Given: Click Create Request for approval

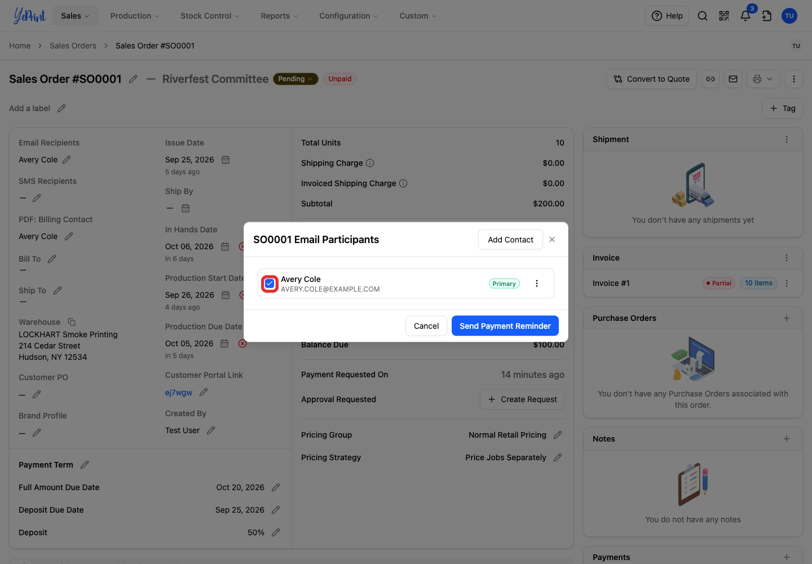Looking at the screenshot, I should (x=522, y=399).
